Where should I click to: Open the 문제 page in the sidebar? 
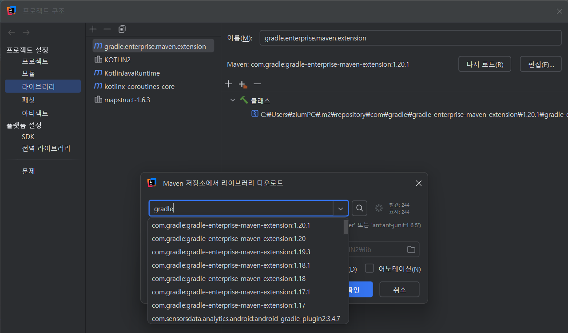(x=28, y=171)
